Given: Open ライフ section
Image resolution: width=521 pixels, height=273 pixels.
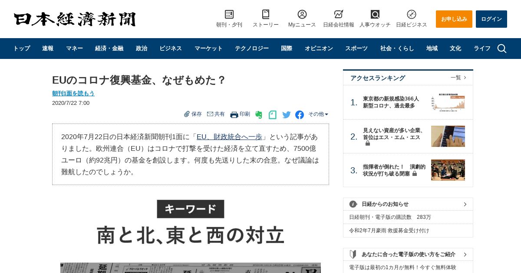Looking at the screenshot, I should tap(482, 49).
